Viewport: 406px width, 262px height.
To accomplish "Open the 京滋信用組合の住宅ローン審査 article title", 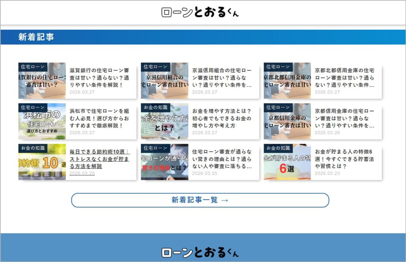I will [222, 77].
